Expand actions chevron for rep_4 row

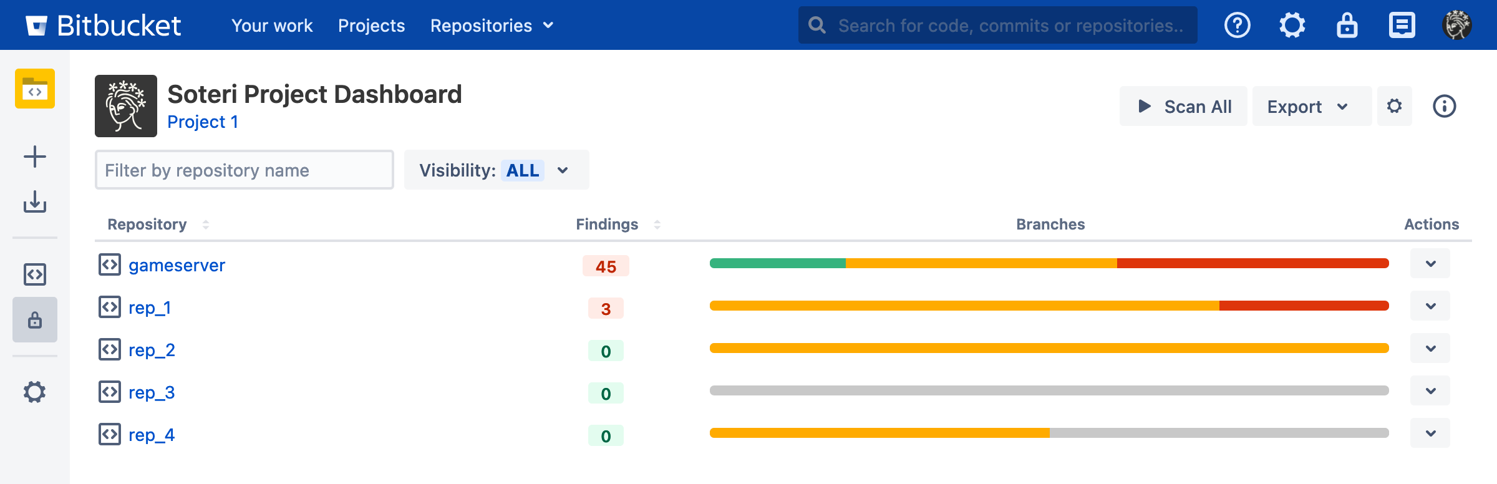[x=1430, y=433]
